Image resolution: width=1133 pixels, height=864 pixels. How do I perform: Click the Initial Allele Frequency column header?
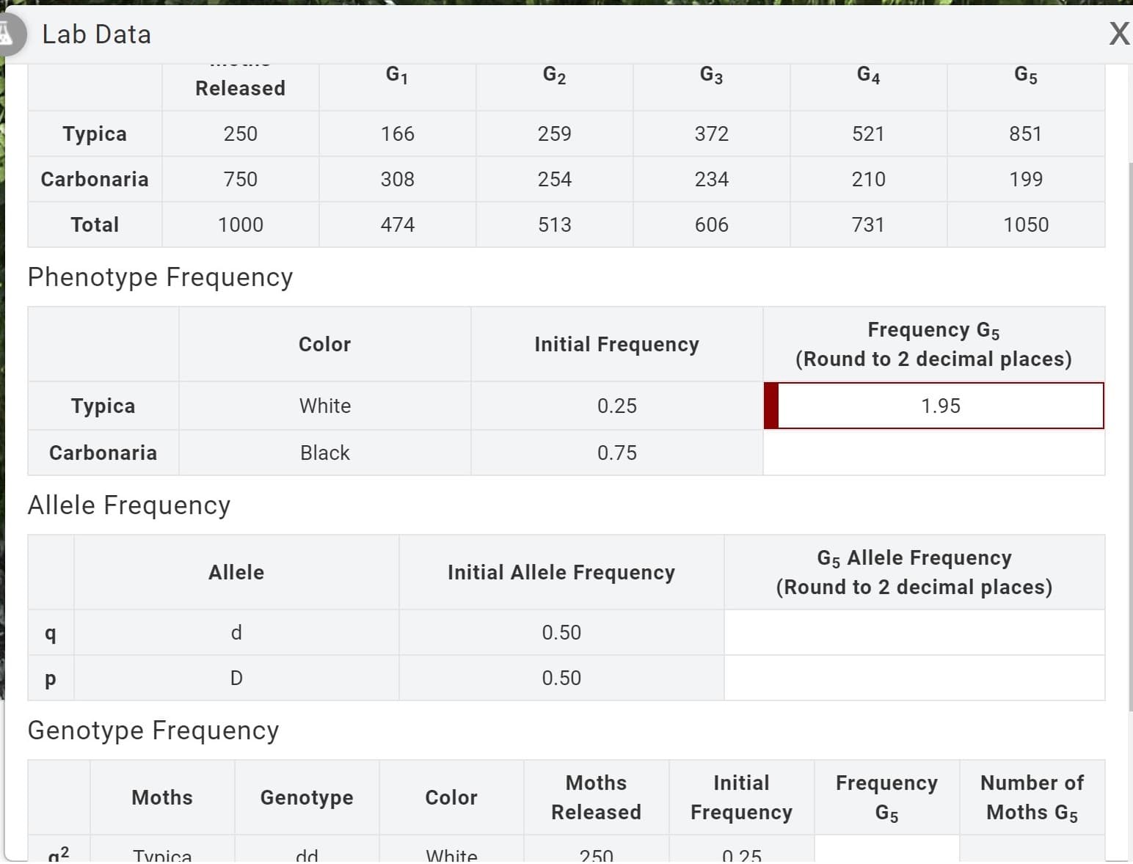coord(561,572)
